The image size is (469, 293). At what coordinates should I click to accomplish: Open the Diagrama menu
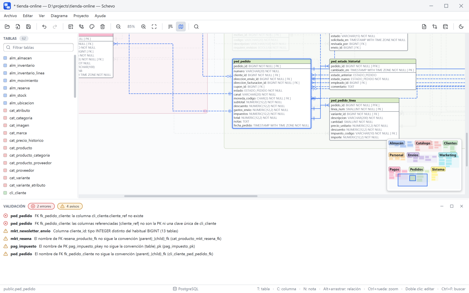(59, 16)
